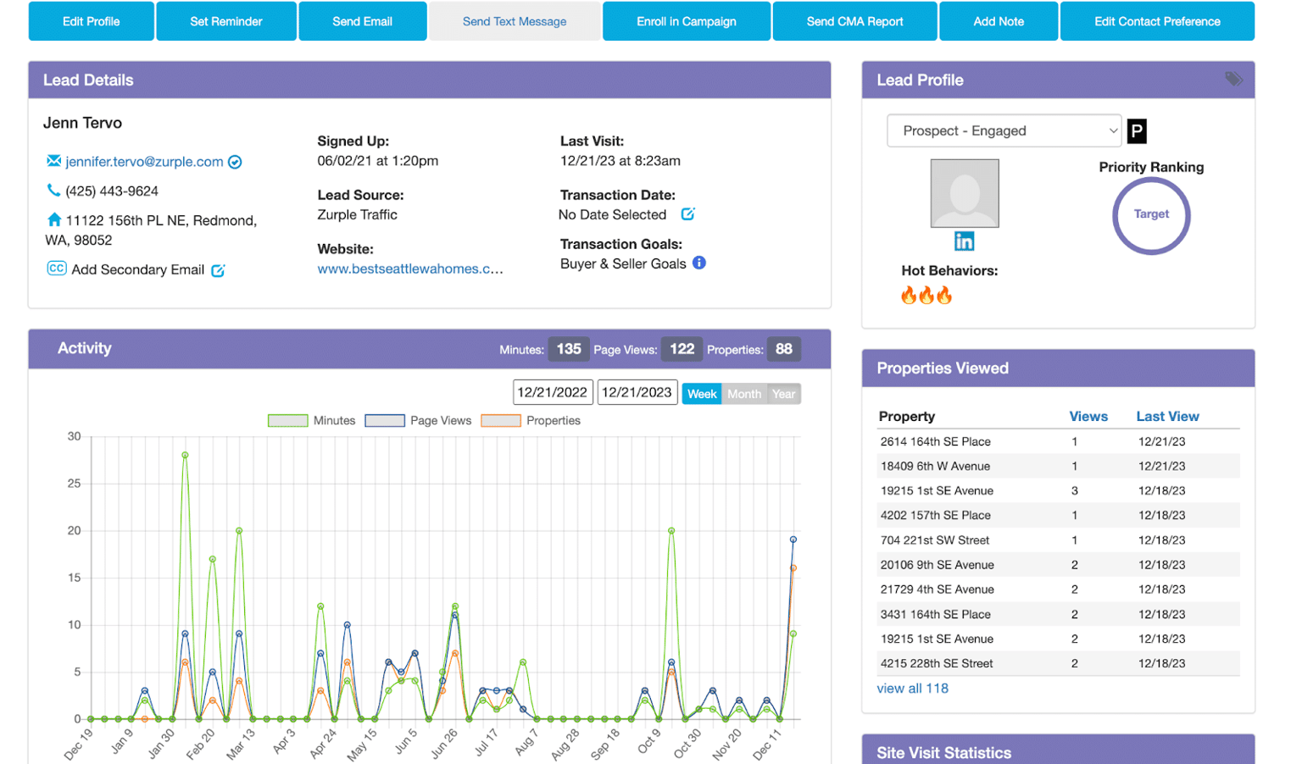The height and width of the screenshot is (764, 1302).
Task: Click the envelope icon beside jennifer.tervo@zurple.com
Action: [54, 163]
